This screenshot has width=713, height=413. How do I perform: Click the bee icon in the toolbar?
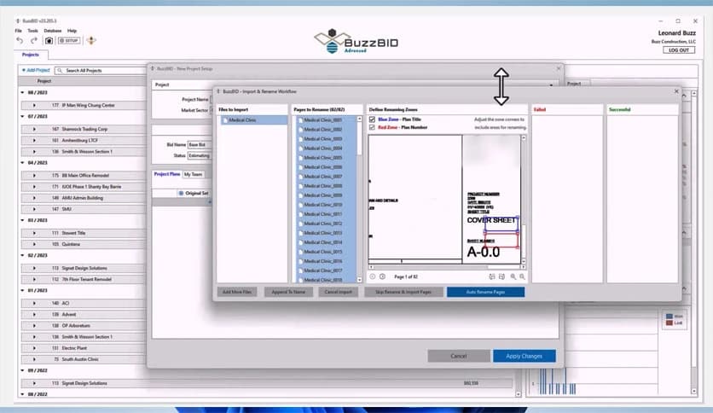coord(91,40)
